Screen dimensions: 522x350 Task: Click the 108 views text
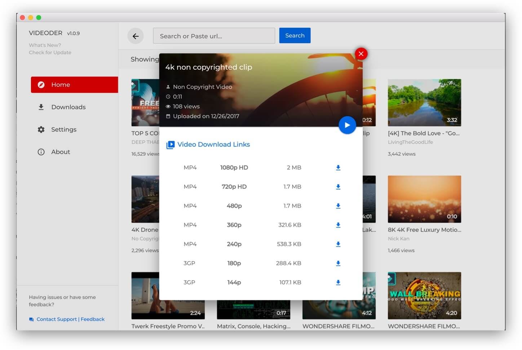tap(186, 106)
